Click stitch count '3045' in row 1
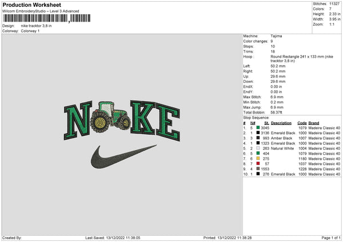 (265, 128)
